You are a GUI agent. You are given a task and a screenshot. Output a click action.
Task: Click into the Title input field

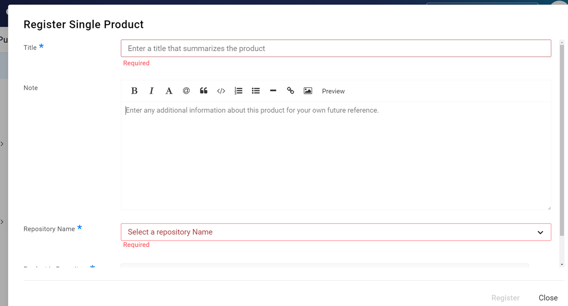click(335, 48)
